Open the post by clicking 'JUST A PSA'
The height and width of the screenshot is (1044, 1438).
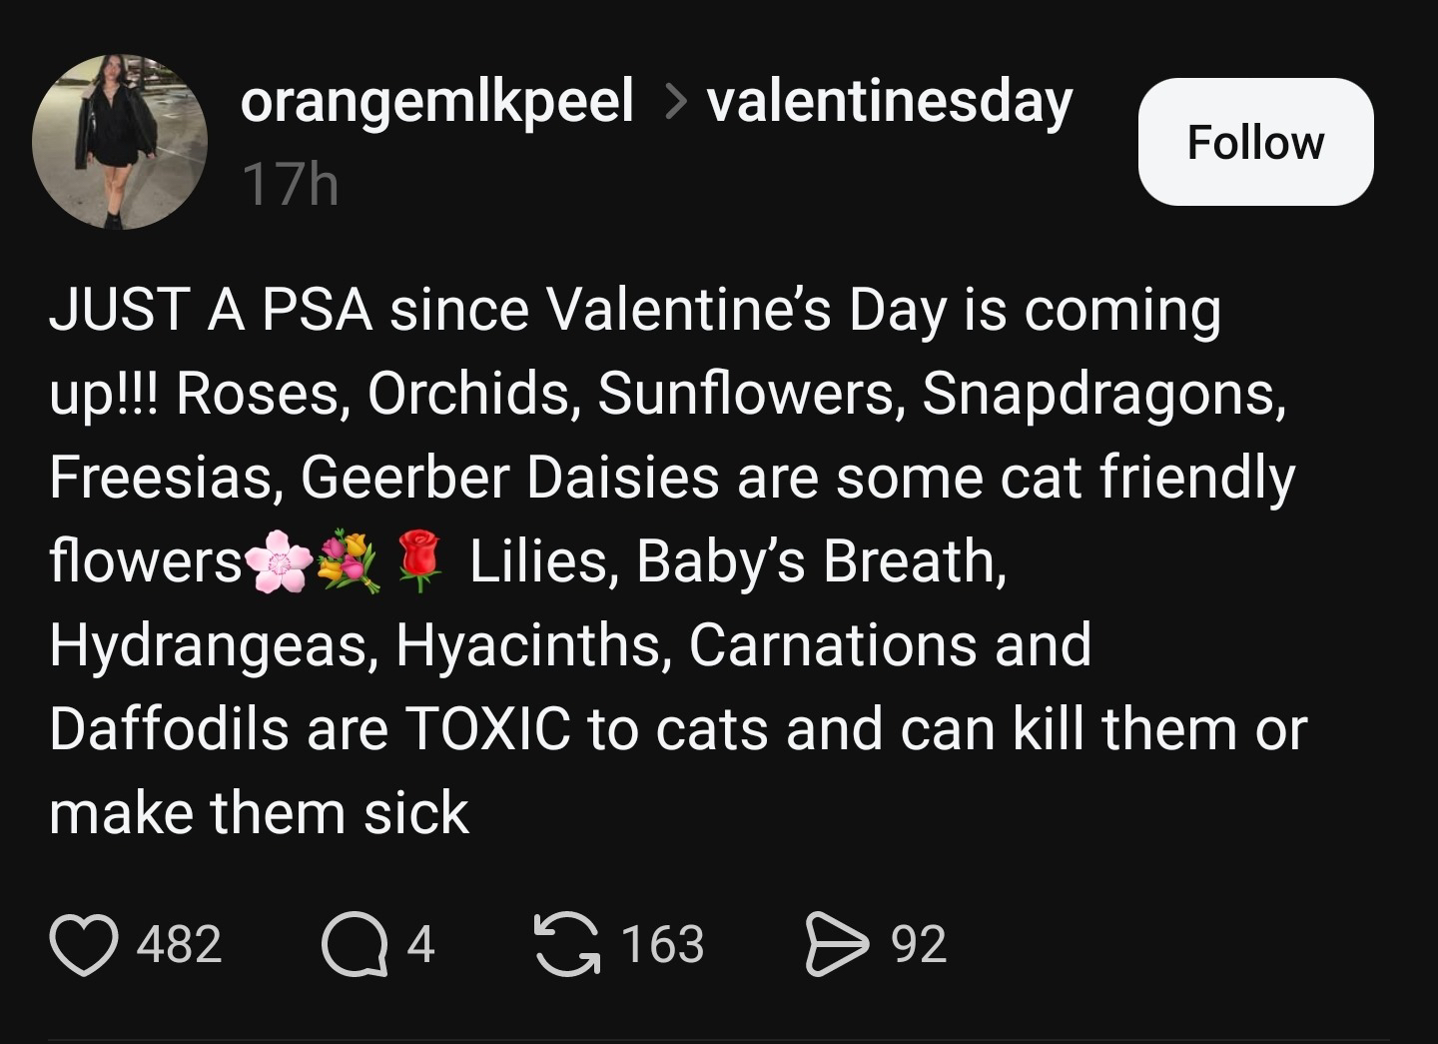coord(211,311)
